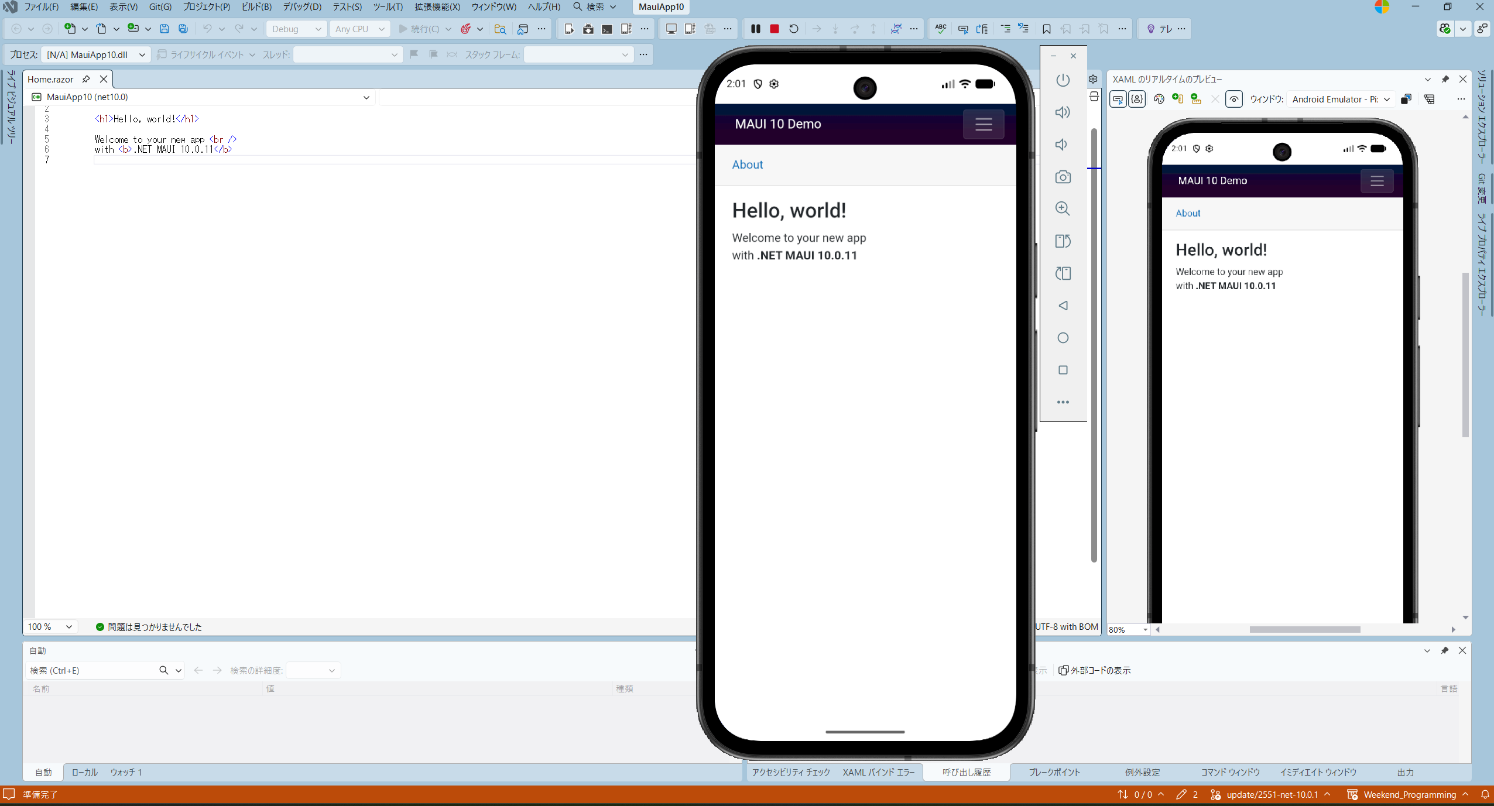The height and width of the screenshot is (806, 1494).
Task: Click the Restart debugging icon
Action: point(794,29)
